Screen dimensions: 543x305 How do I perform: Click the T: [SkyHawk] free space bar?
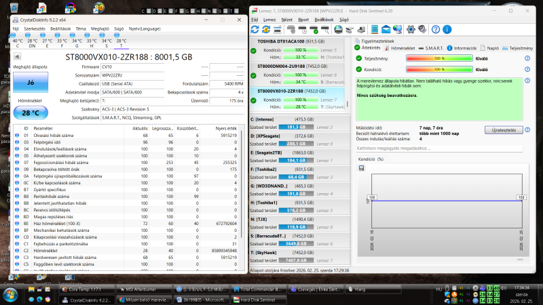(x=296, y=260)
